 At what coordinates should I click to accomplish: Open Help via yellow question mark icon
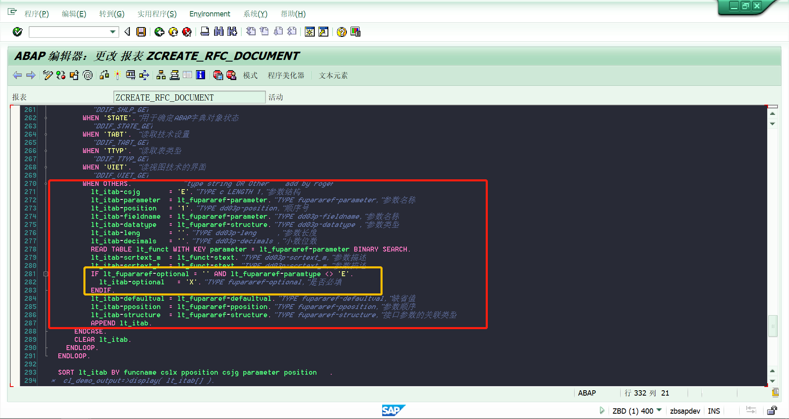pyautogui.click(x=341, y=32)
